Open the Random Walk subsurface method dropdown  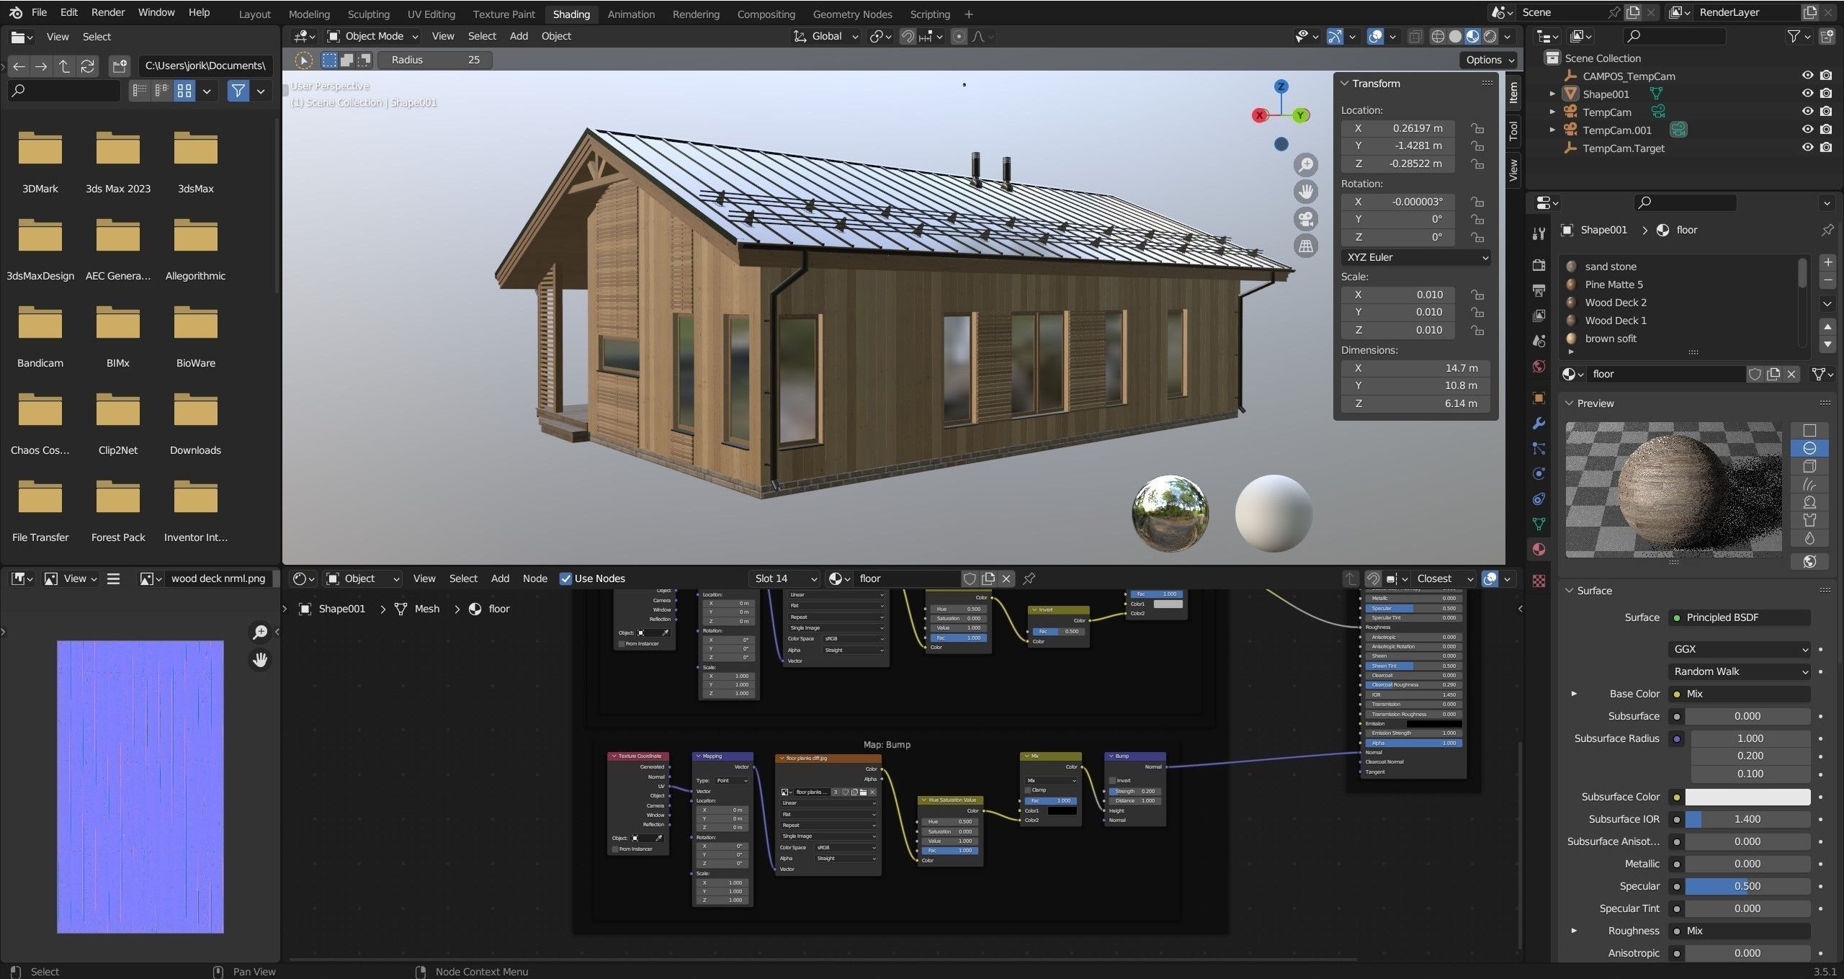pos(1739,671)
